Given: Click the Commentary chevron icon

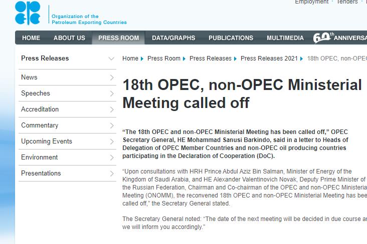Looking at the screenshot, I should [x=112, y=125].
